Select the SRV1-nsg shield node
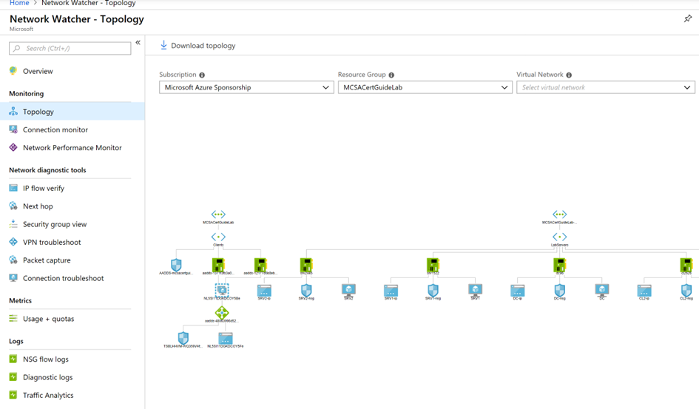Viewport: 699px width, 409px height. (433, 291)
